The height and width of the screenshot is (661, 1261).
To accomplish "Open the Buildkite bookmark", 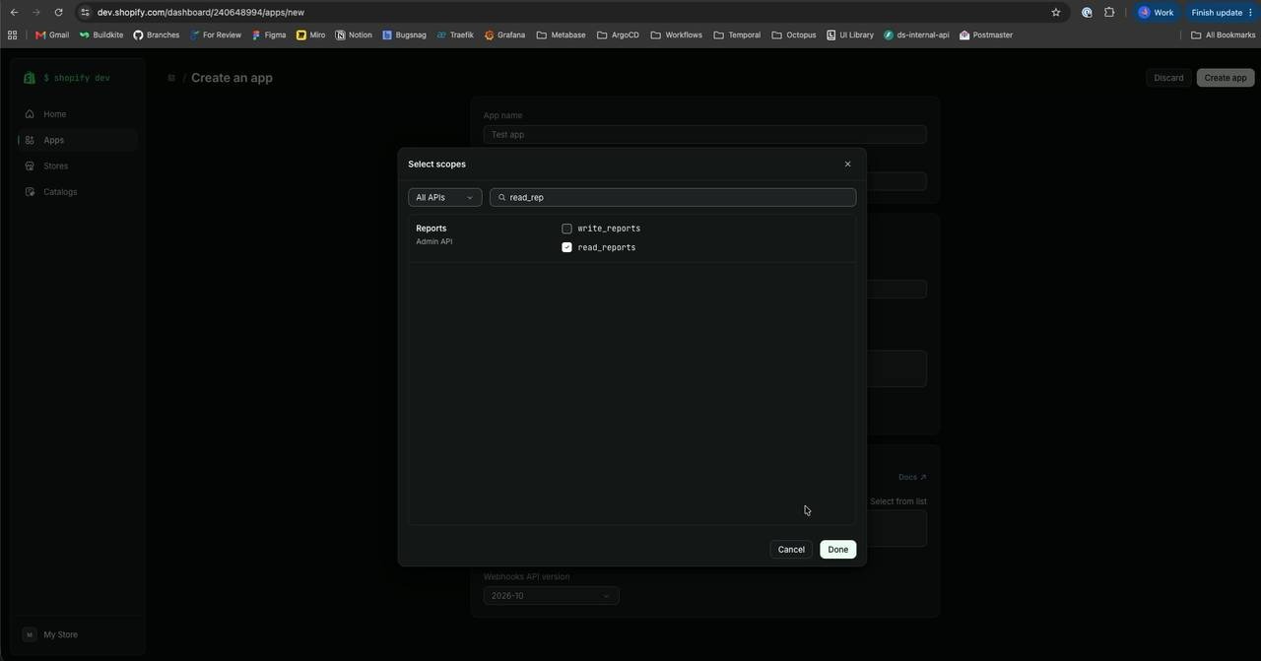I will (x=101, y=35).
